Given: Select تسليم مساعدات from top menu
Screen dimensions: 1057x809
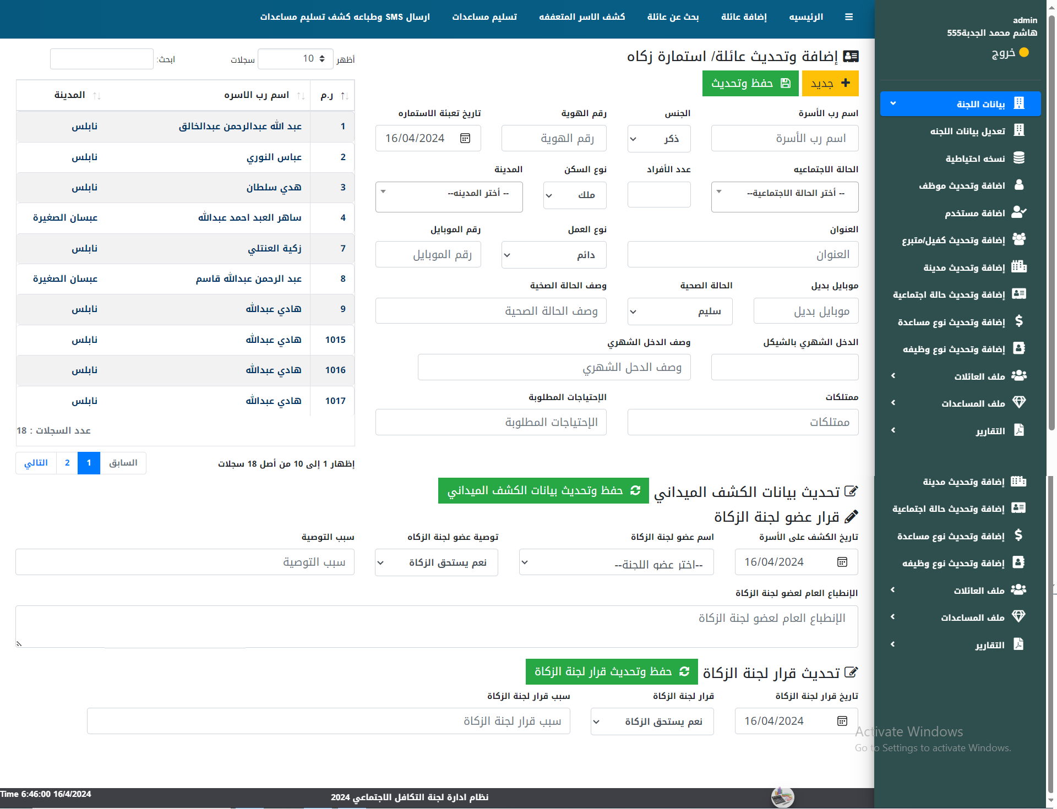Looking at the screenshot, I should click(x=484, y=17).
